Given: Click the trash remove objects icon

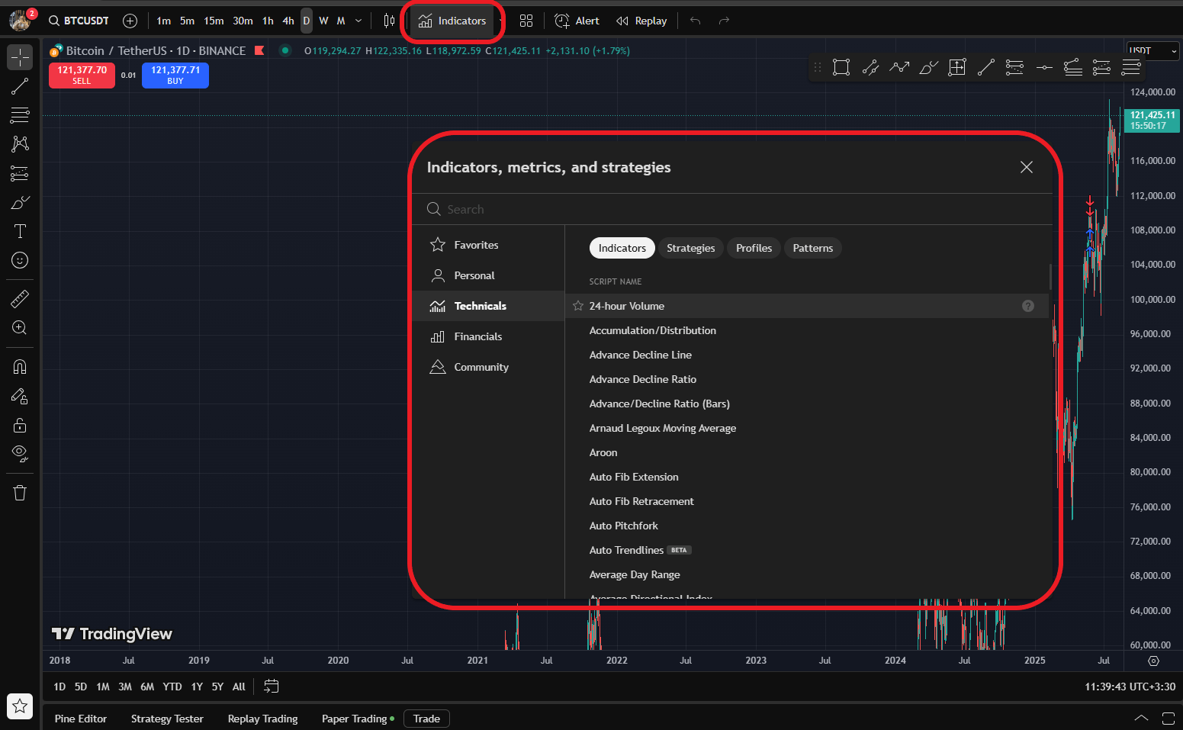Looking at the screenshot, I should coord(20,493).
